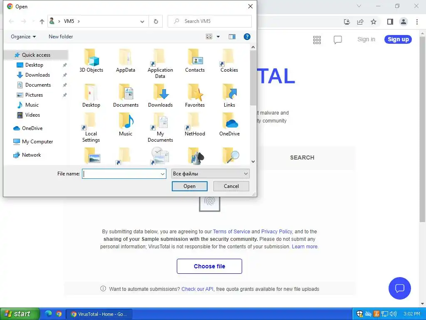Click the Windows start button
This screenshot has height=320, width=426.
(20, 314)
